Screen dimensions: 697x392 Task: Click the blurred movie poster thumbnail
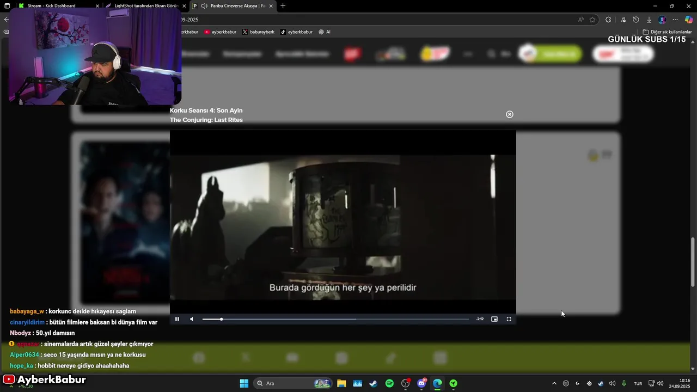(x=125, y=222)
